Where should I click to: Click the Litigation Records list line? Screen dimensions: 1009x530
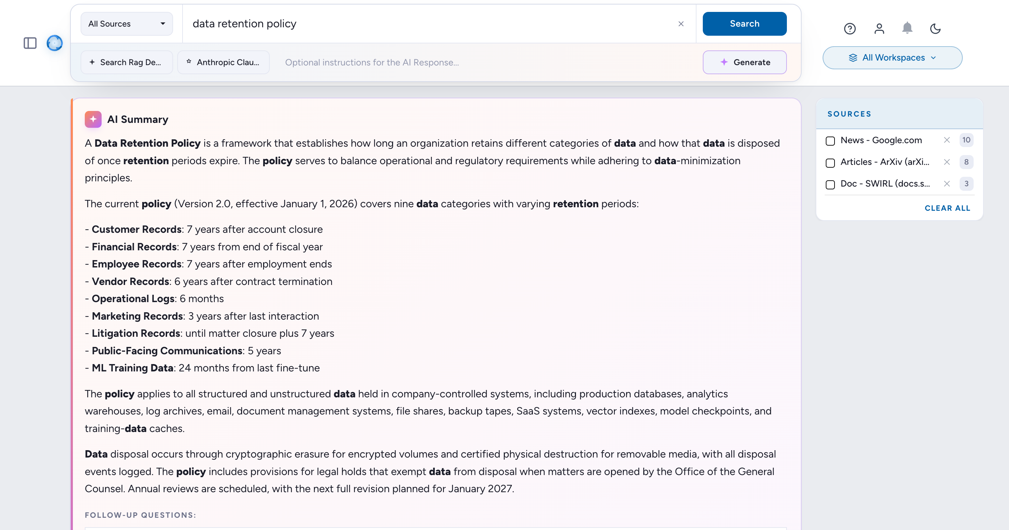[210, 334]
